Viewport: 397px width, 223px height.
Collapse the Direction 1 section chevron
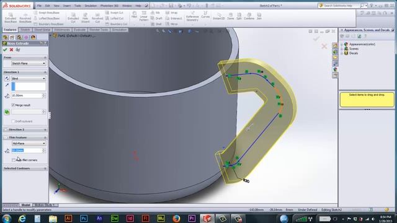point(45,72)
